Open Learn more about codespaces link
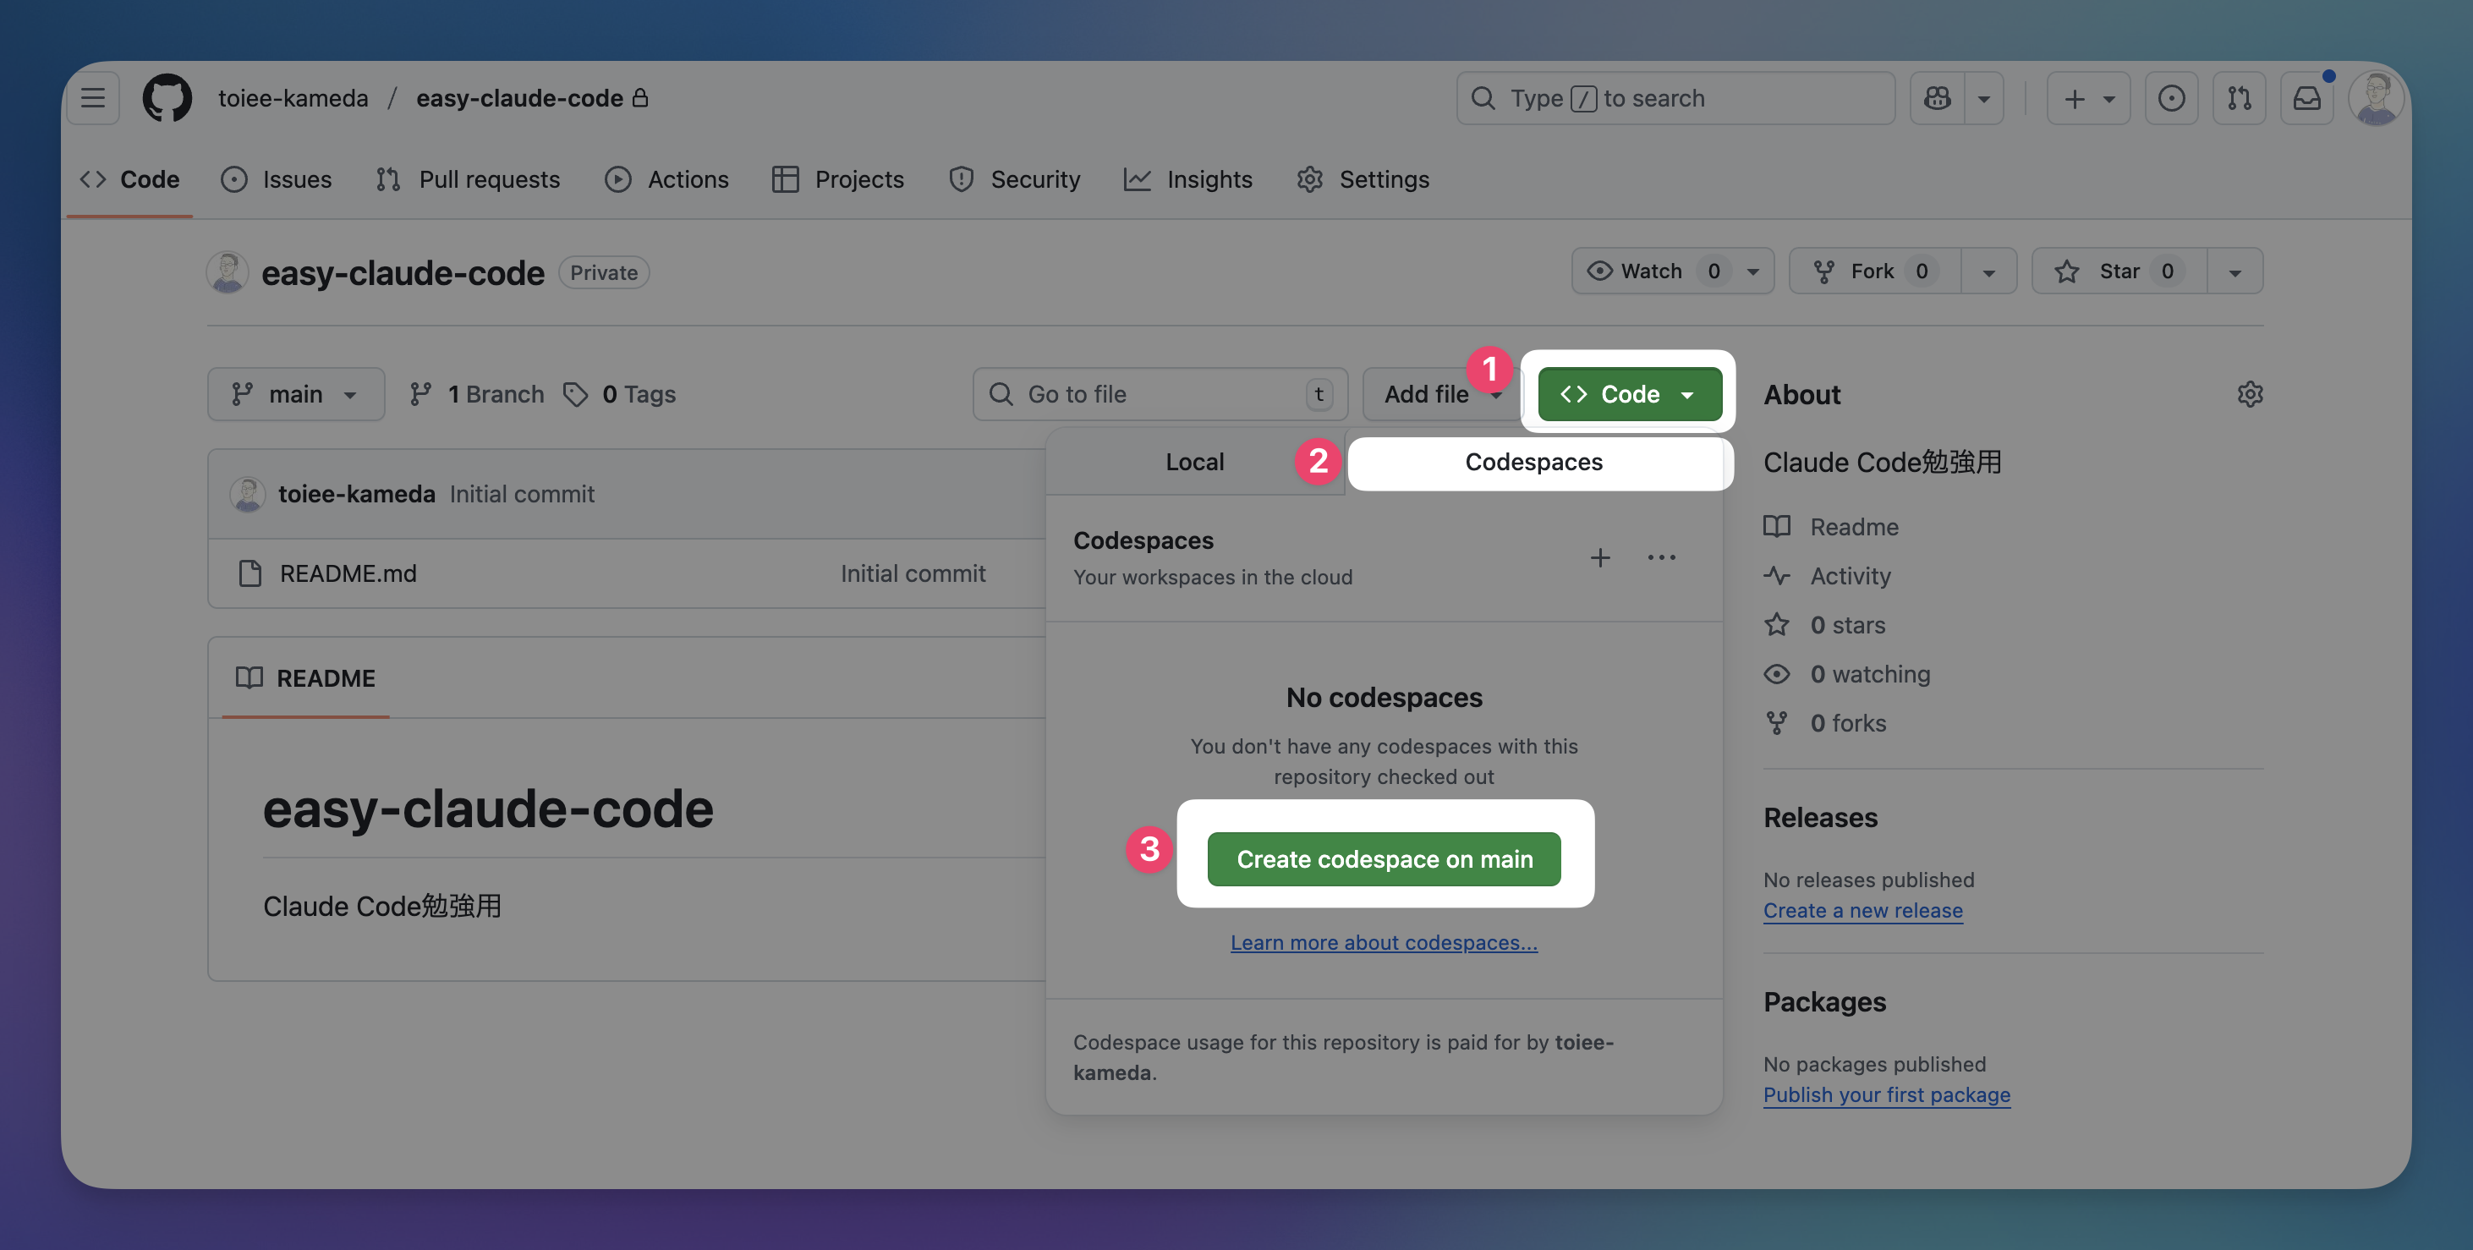 pyautogui.click(x=1384, y=942)
